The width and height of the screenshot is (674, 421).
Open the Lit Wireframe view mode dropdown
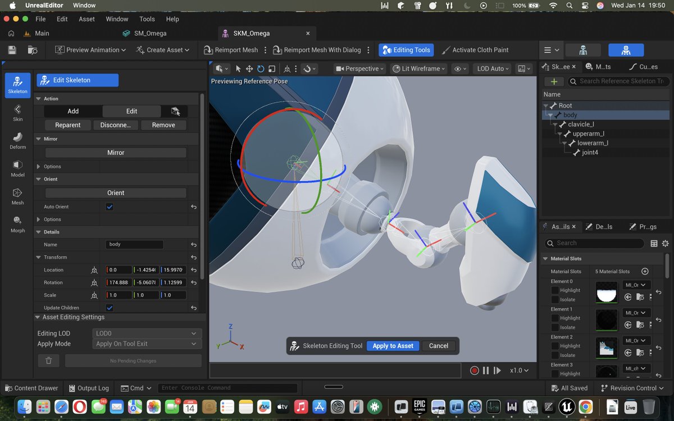click(x=419, y=68)
